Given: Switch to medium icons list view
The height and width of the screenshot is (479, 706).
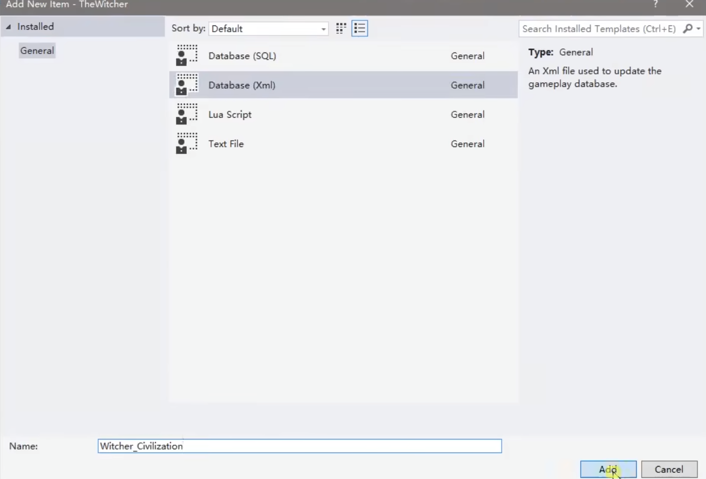Looking at the screenshot, I should (359, 29).
